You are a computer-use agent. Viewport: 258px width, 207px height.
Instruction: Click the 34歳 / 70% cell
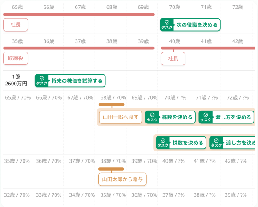click(82, 195)
